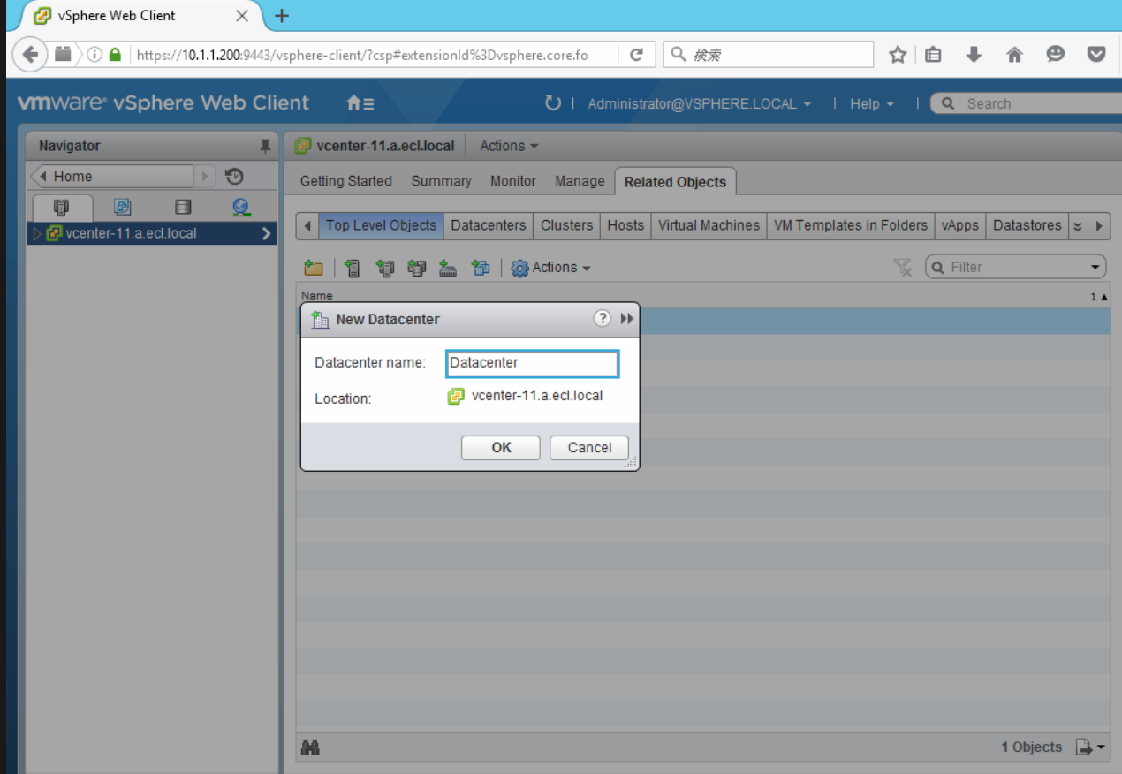Image resolution: width=1122 pixels, height=774 pixels.
Task: Click the vSphere Search box in header
Action: [x=1026, y=103]
